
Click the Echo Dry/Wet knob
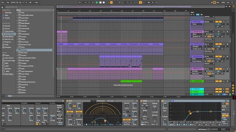pyautogui.click(x=134, y=122)
